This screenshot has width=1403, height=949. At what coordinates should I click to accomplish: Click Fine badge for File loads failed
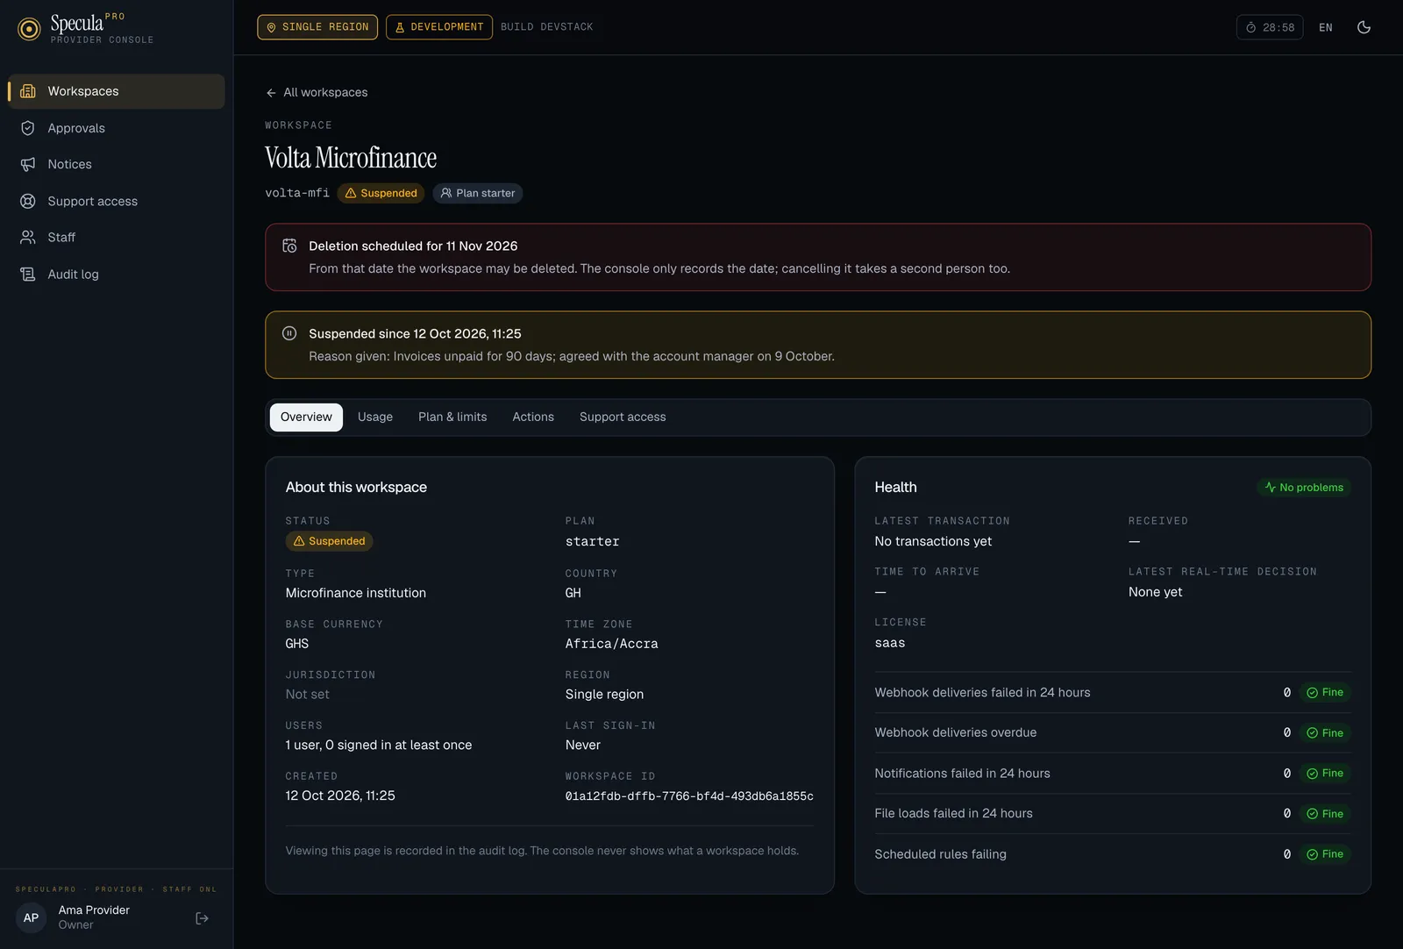tap(1325, 814)
